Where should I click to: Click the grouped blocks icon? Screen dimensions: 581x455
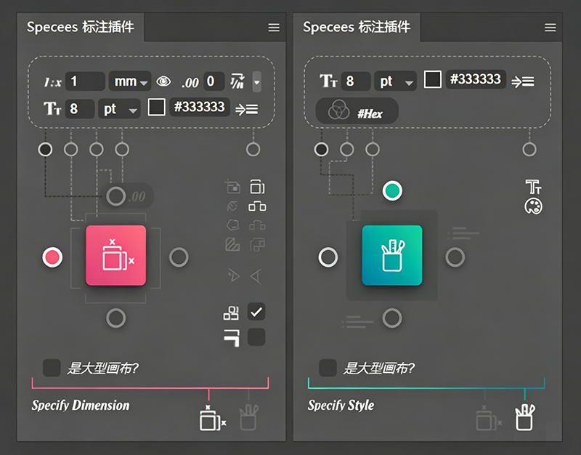(x=231, y=313)
